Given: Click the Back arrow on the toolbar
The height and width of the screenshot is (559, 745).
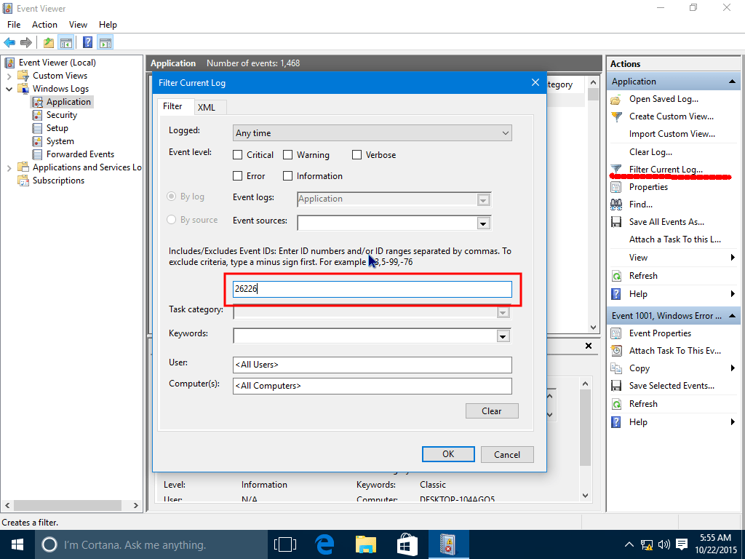Looking at the screenshot, I should click(9, 41).
